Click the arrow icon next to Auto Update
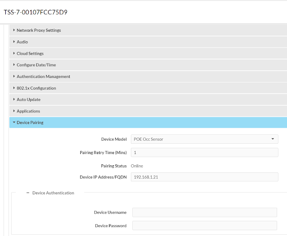The width and height of the screenshot is (287, 236). 14,99
